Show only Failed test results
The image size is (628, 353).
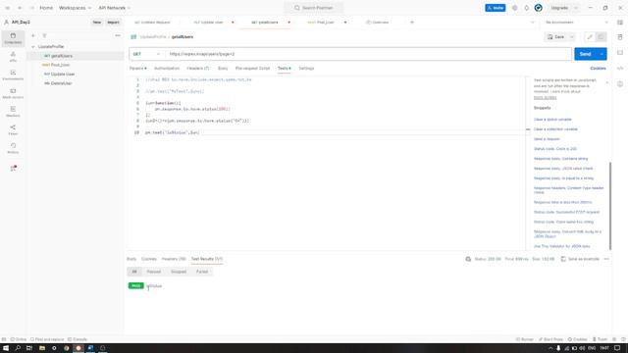point(202,272)
